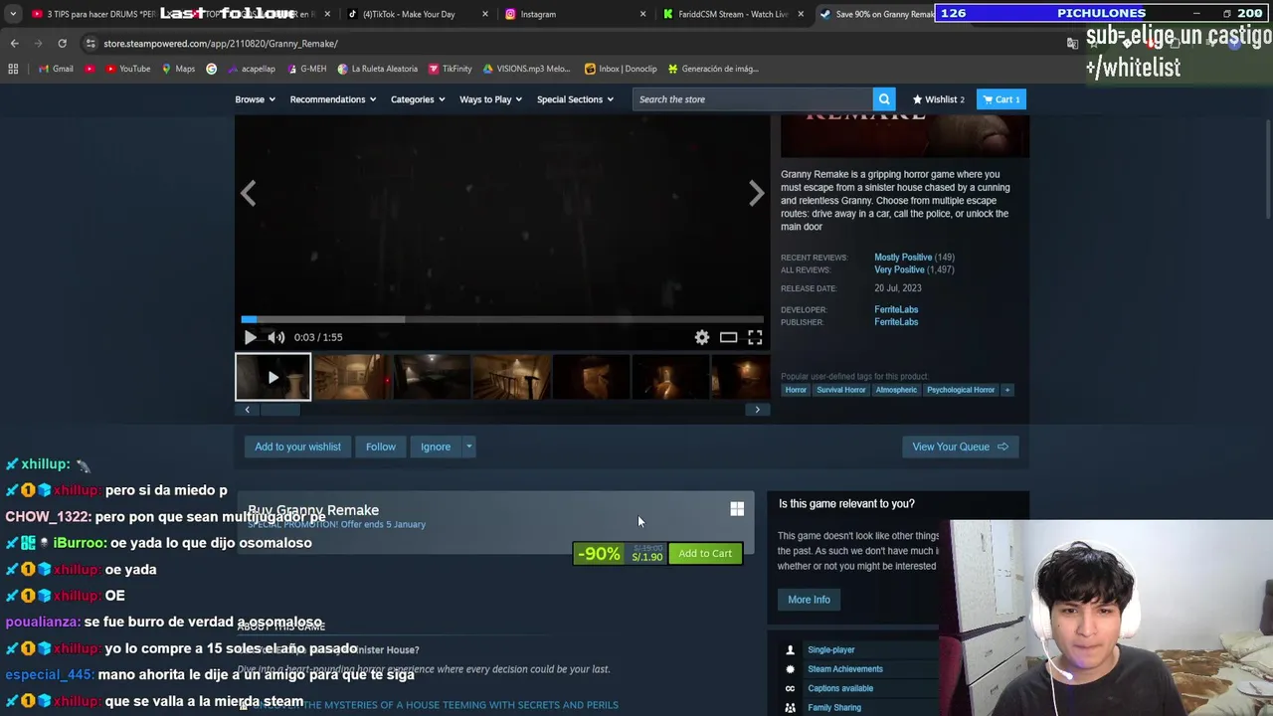Select the Atmospheric tag
Image resolution: width=1273 pixels, height=716 pixels.
point(896,390)
